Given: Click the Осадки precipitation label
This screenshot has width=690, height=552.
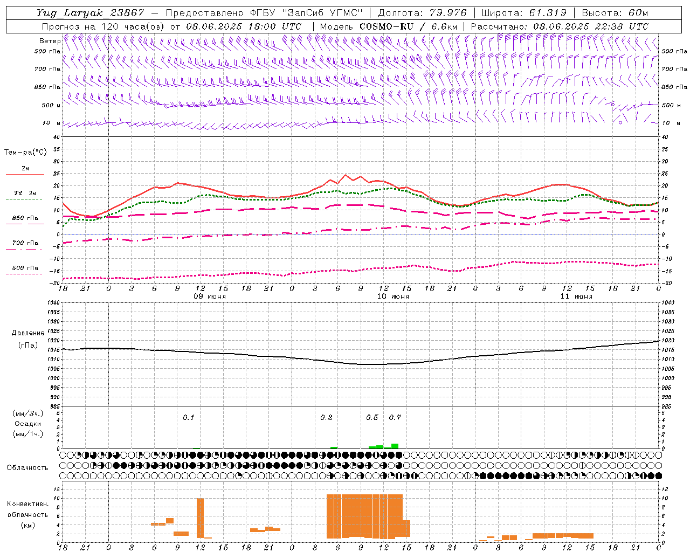Looking at the screenshot, I should click(28, 424).
